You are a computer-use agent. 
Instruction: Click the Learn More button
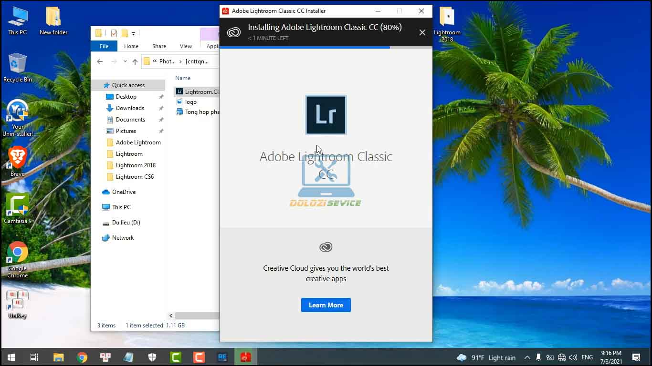326,305
